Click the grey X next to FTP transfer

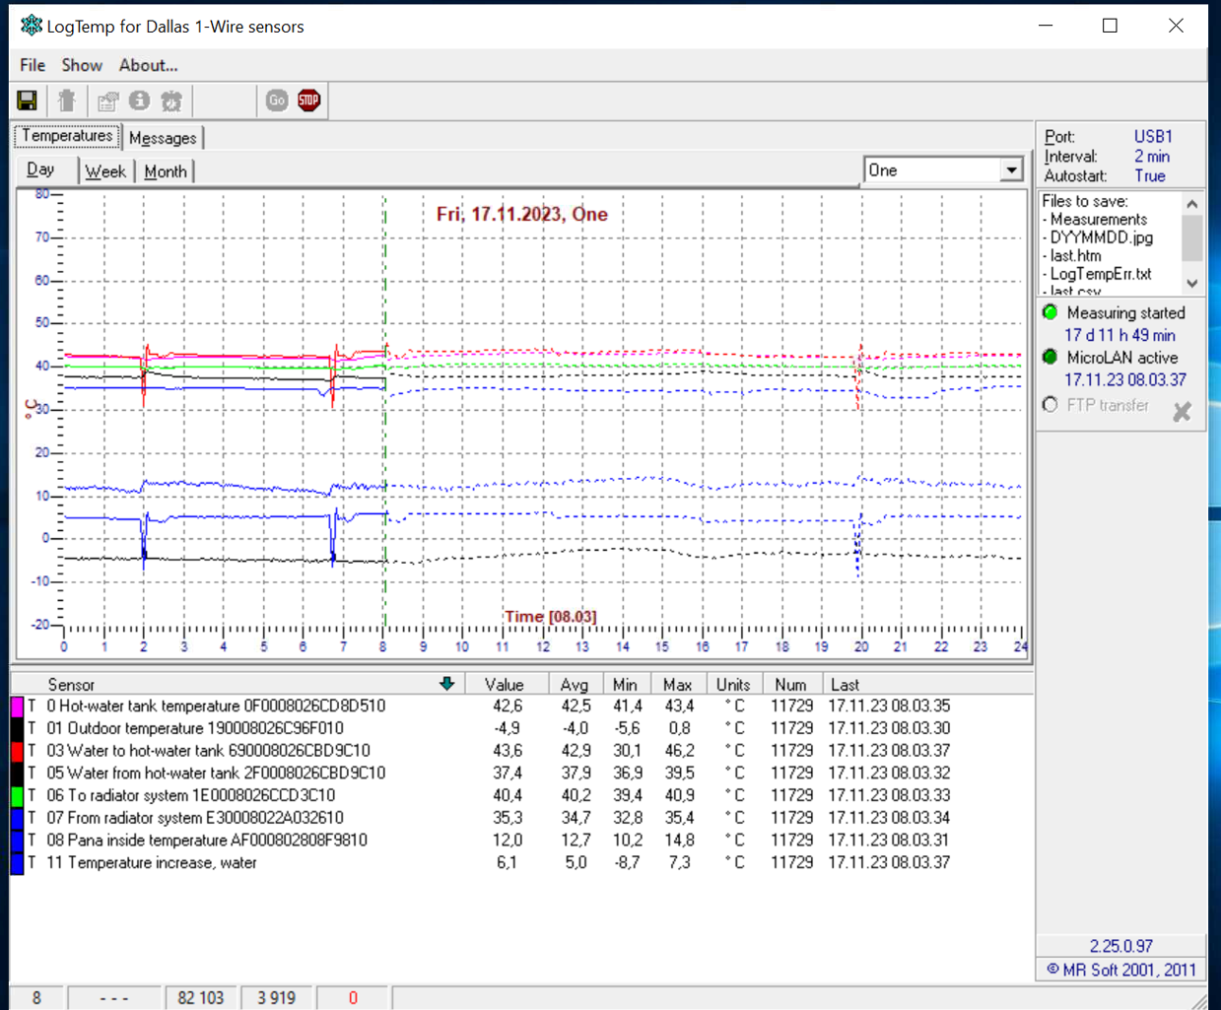tap(1182, 412)
